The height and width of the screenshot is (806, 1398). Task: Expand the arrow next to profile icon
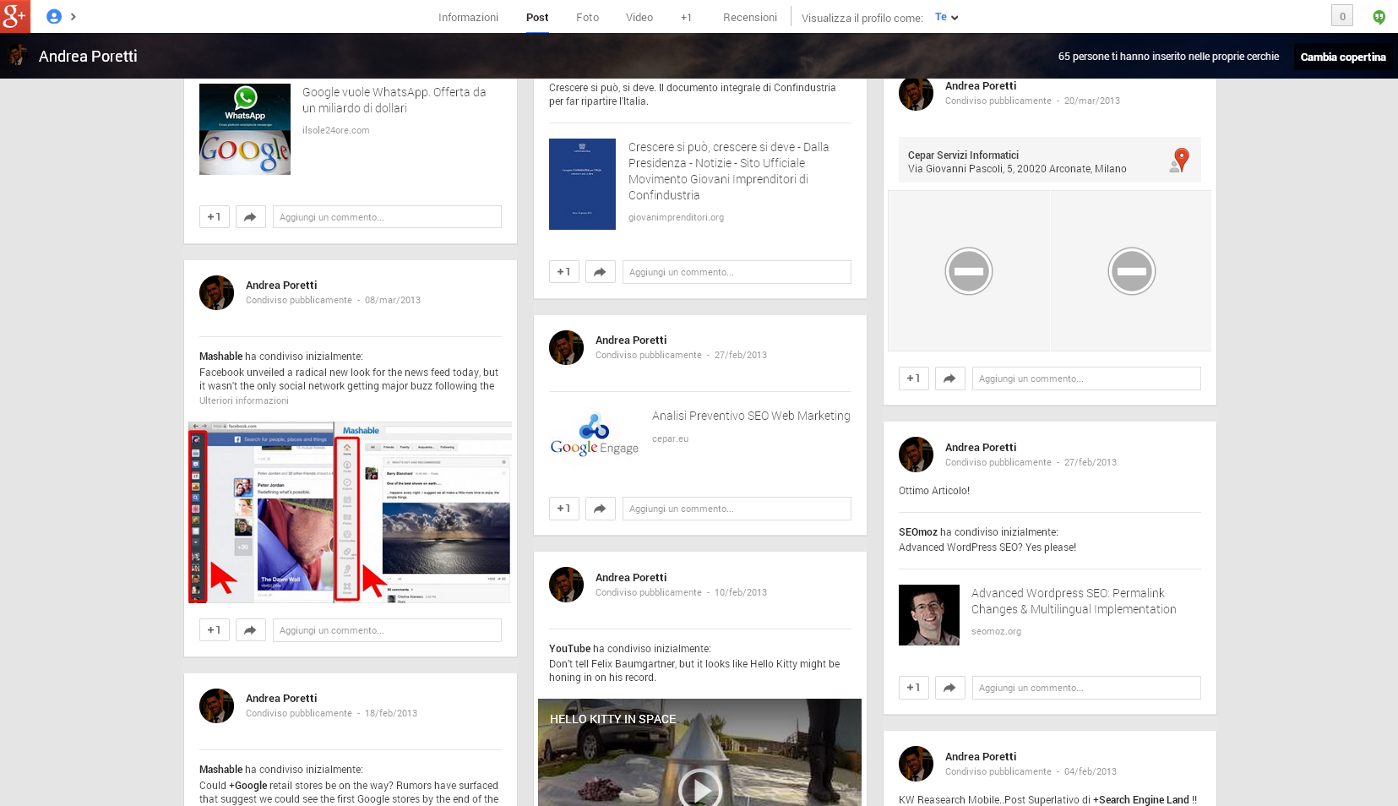pos(73,17)
